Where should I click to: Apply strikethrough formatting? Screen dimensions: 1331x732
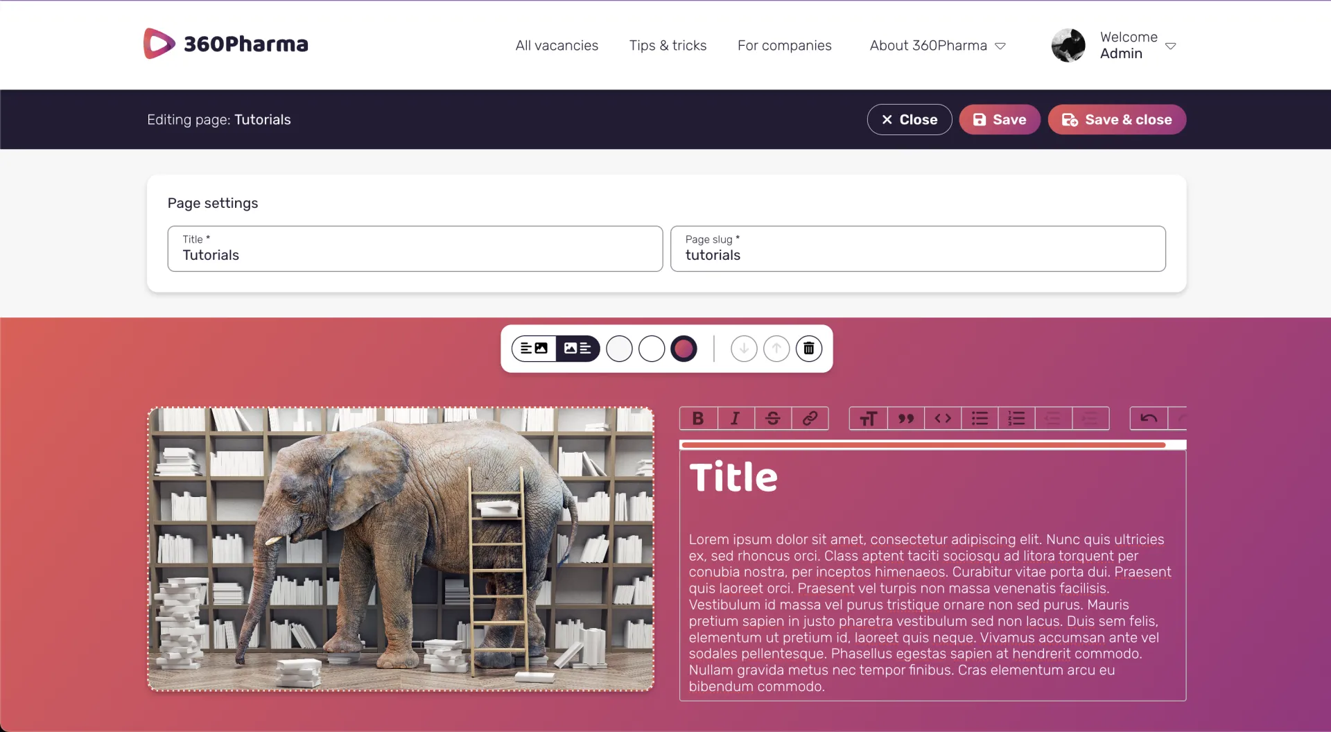[x=772, y=418]
